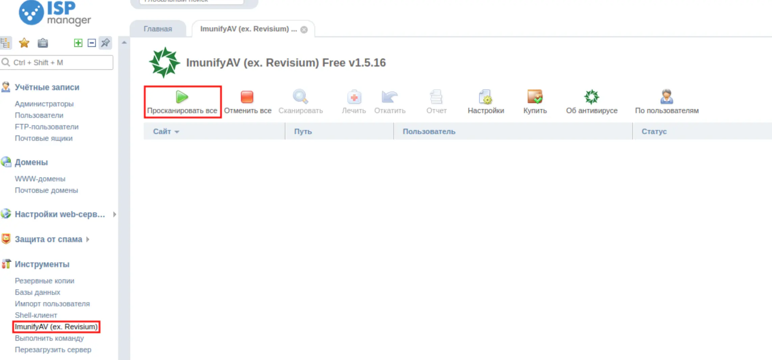Viewport: 772px width, 360px height.
Task: Sort table by Сайт column
Action: (214, 131)
